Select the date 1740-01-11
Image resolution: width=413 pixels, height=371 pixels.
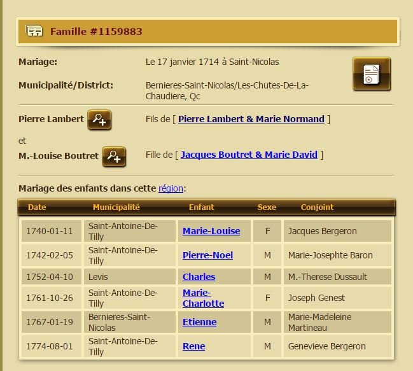click(x=49, y=231)
